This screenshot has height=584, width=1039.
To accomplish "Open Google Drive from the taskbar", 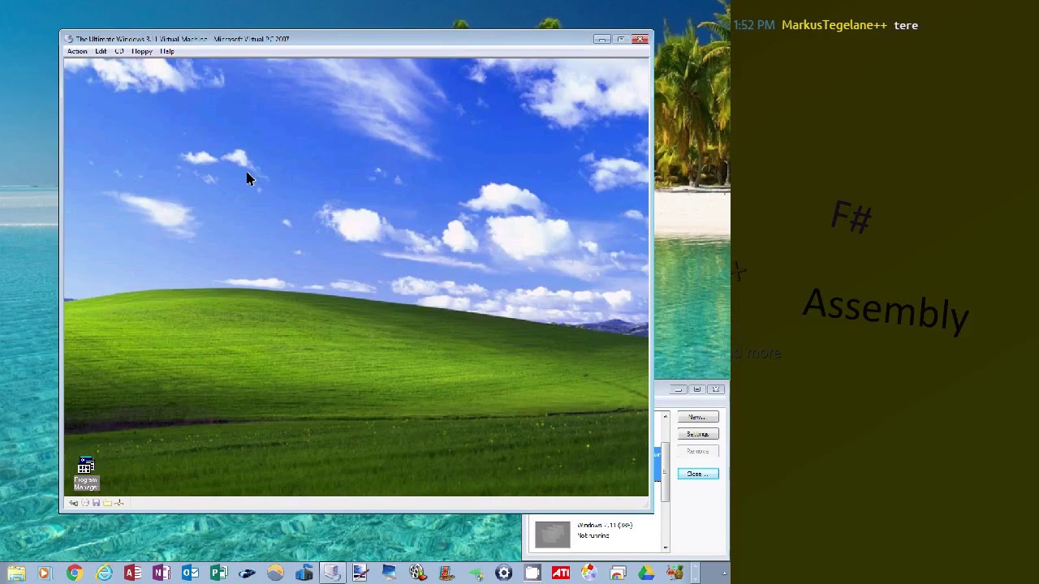I will pyautogui.click(x=646, y=573).
